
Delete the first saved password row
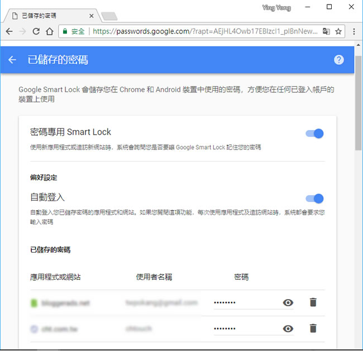point(313,302)
